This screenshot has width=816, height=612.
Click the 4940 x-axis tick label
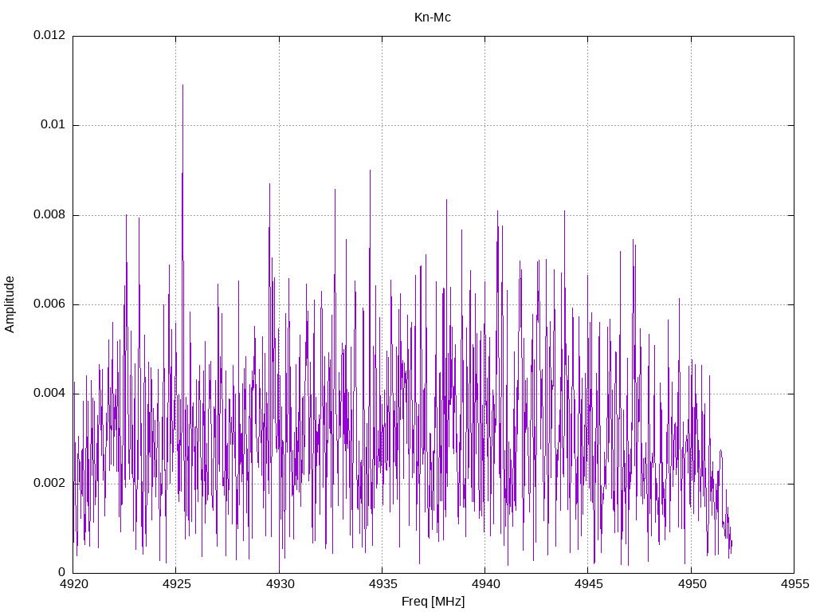coord(485,584)
